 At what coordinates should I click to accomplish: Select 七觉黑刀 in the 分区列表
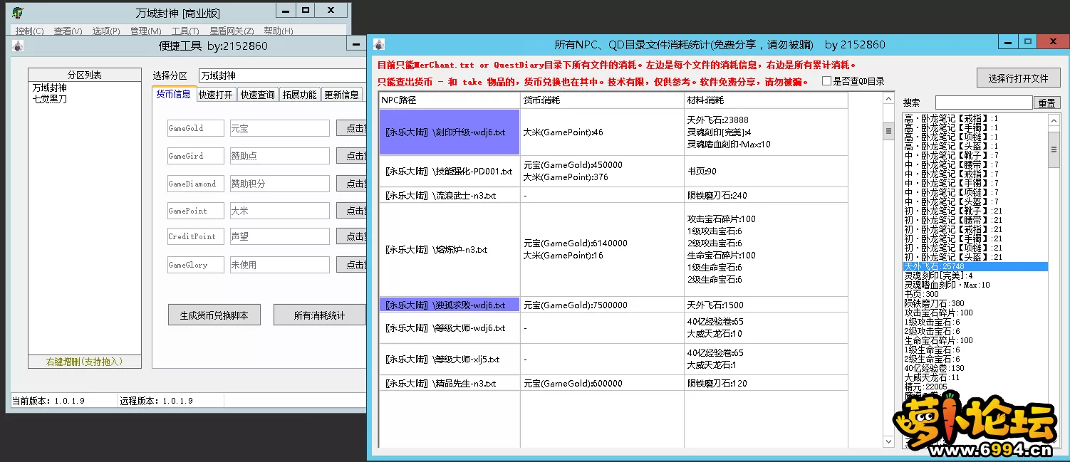pos(49,99)
